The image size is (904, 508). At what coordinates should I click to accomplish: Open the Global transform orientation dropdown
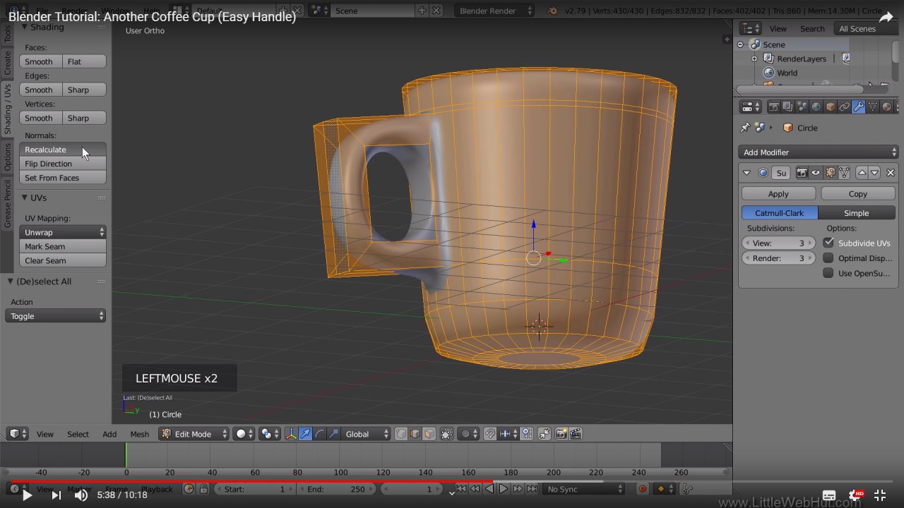coord(366,434)
